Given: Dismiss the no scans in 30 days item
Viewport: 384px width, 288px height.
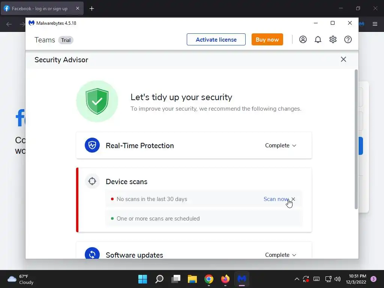Looking at the screenshot, I should tap(293, 199).
